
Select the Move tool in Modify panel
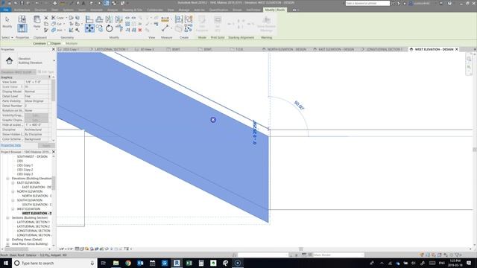89,28
